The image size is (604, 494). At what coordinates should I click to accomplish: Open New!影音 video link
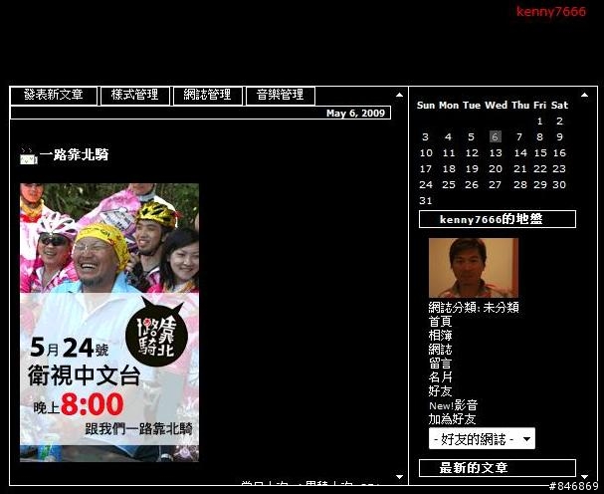[x=454, y=405]
